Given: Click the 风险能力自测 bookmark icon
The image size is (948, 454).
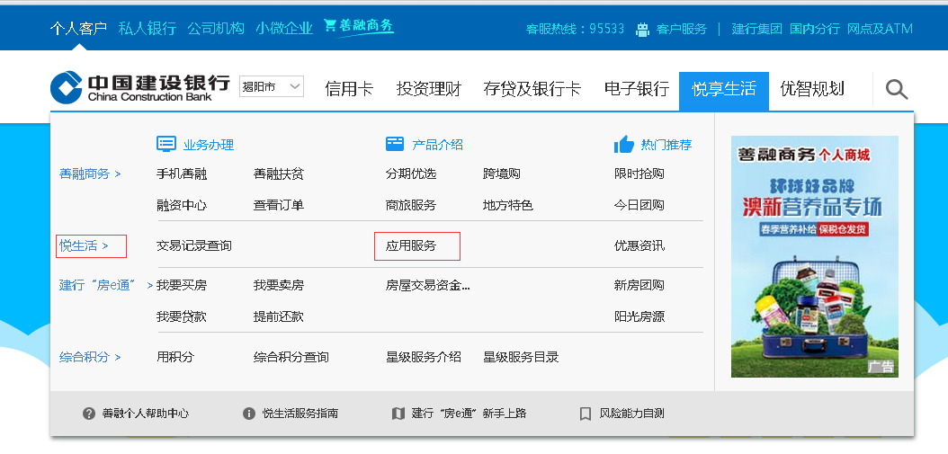Looking at the screenshot, I should [x=586, y=414].
